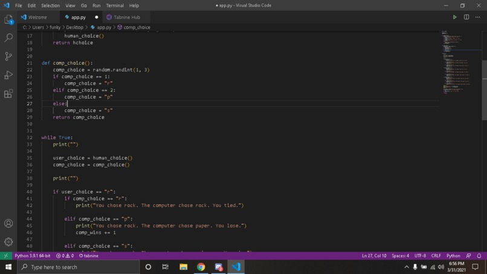Open the Windows Start menu
487x274 pixels.
(8, 267)
